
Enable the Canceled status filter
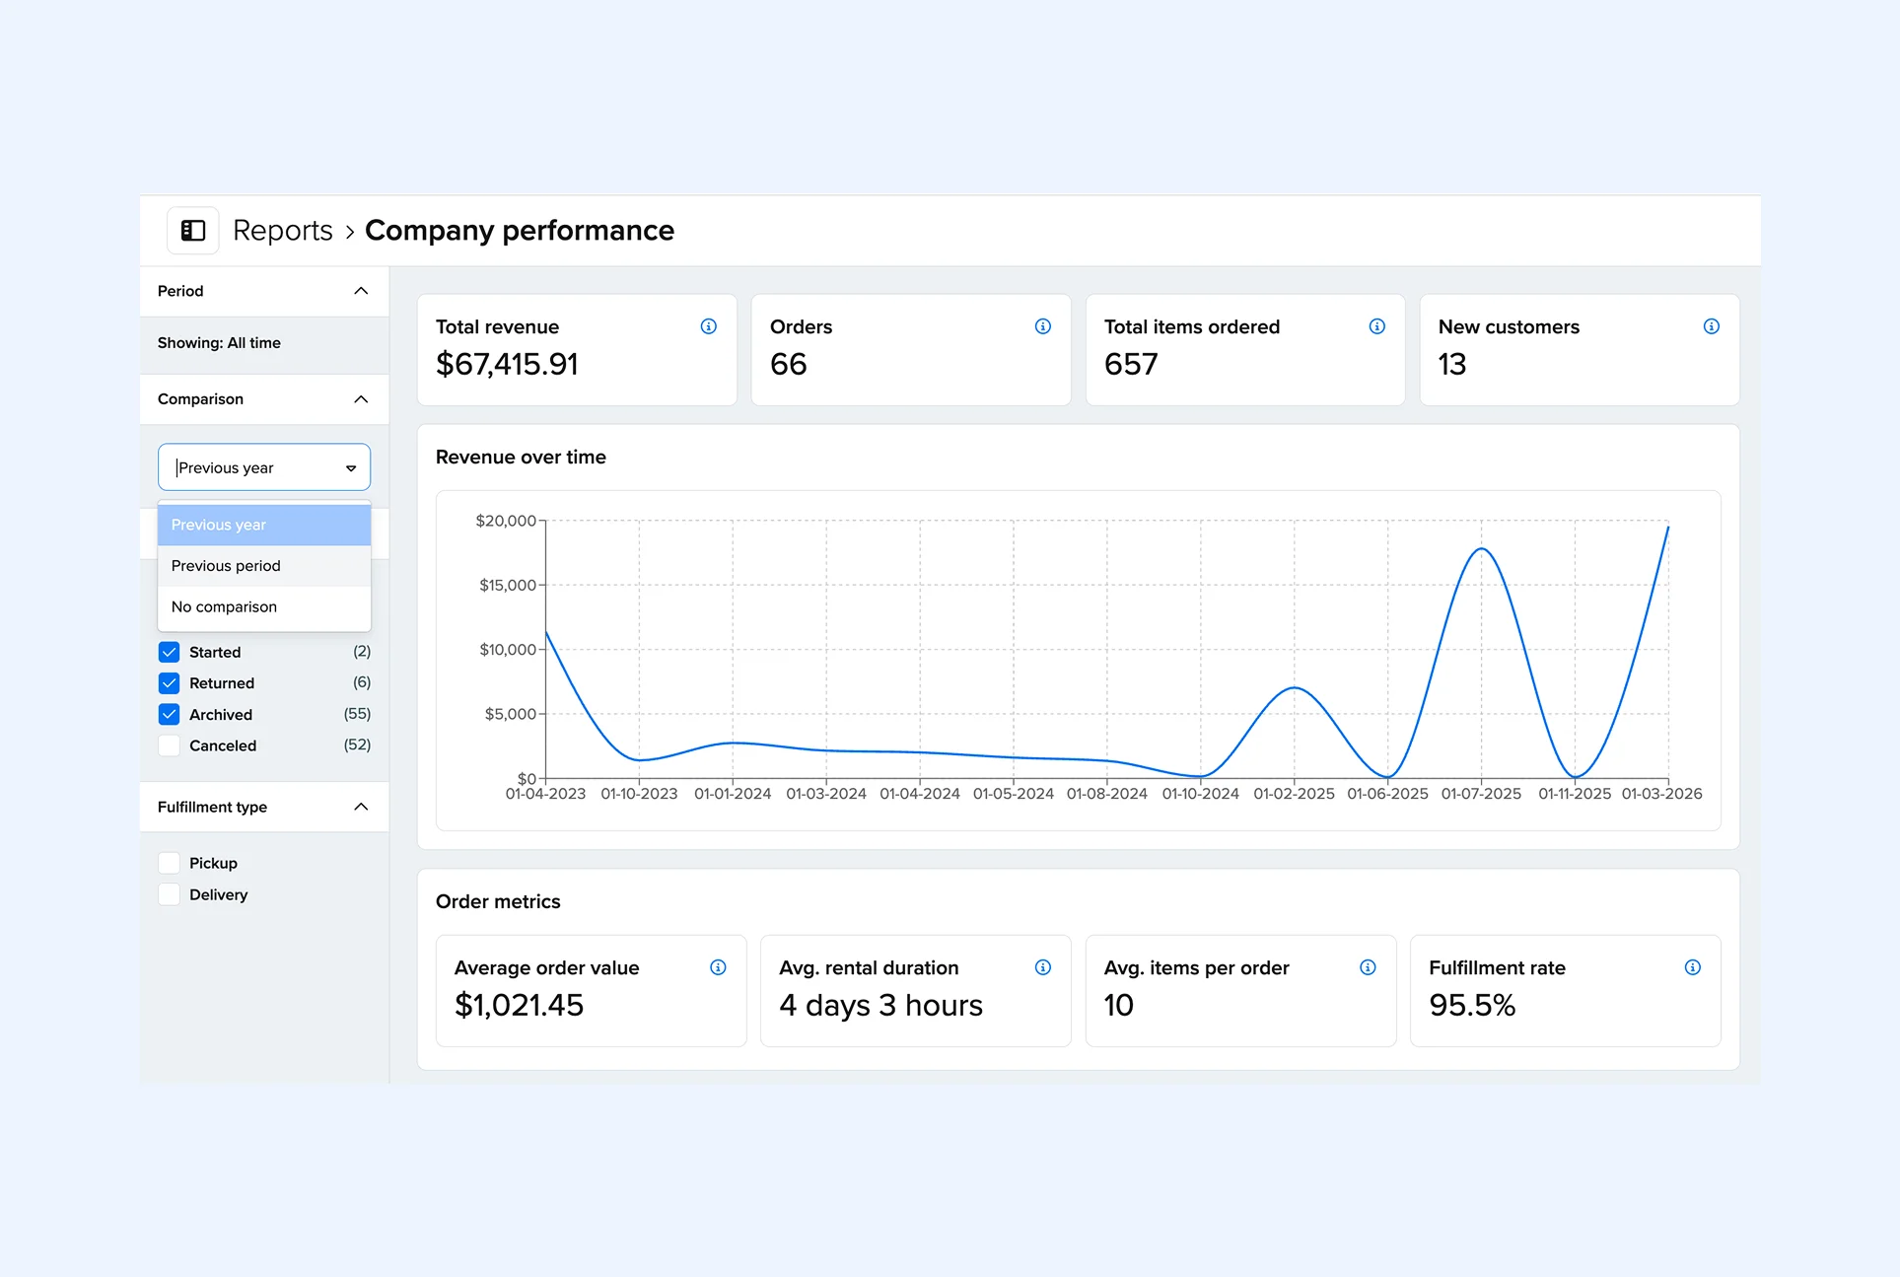click(x=169, y=745)
